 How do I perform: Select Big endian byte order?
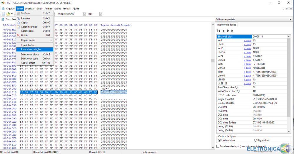(255, 141)
